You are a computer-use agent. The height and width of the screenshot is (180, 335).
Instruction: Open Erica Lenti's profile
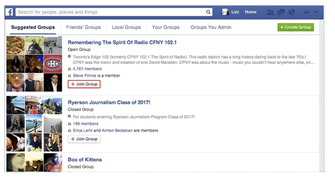pos(83,130)
